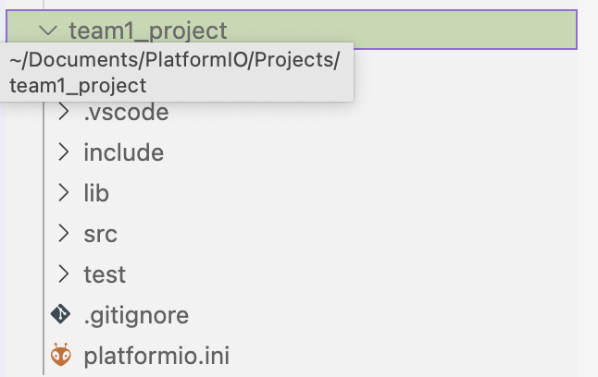This screenshot has width=598, height=377.
Task: Expand the .vscode folder arrow
Action: [64, 112]
